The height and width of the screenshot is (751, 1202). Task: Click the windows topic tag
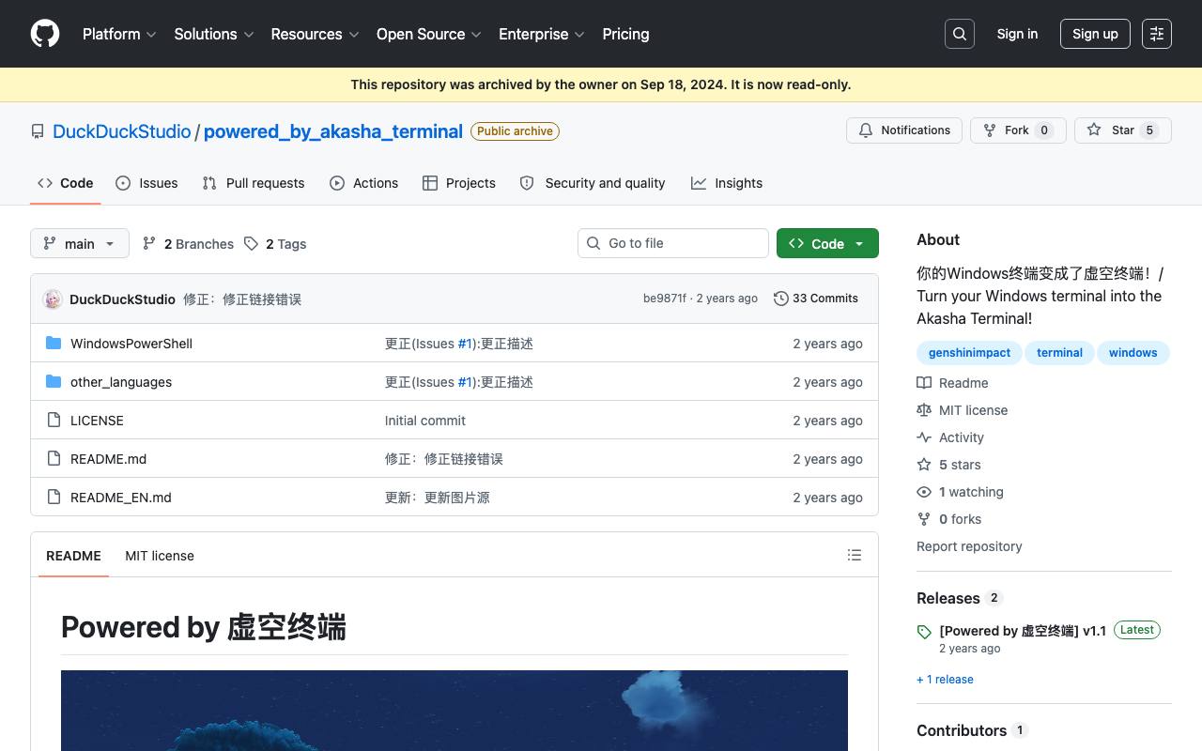1133,353
